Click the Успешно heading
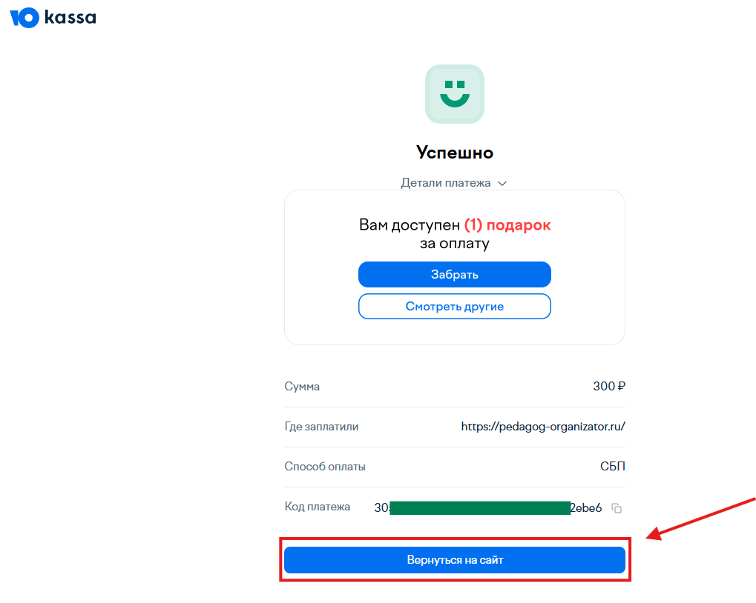Viewport: 756px width, 603px height. click(x=455, y=153)
